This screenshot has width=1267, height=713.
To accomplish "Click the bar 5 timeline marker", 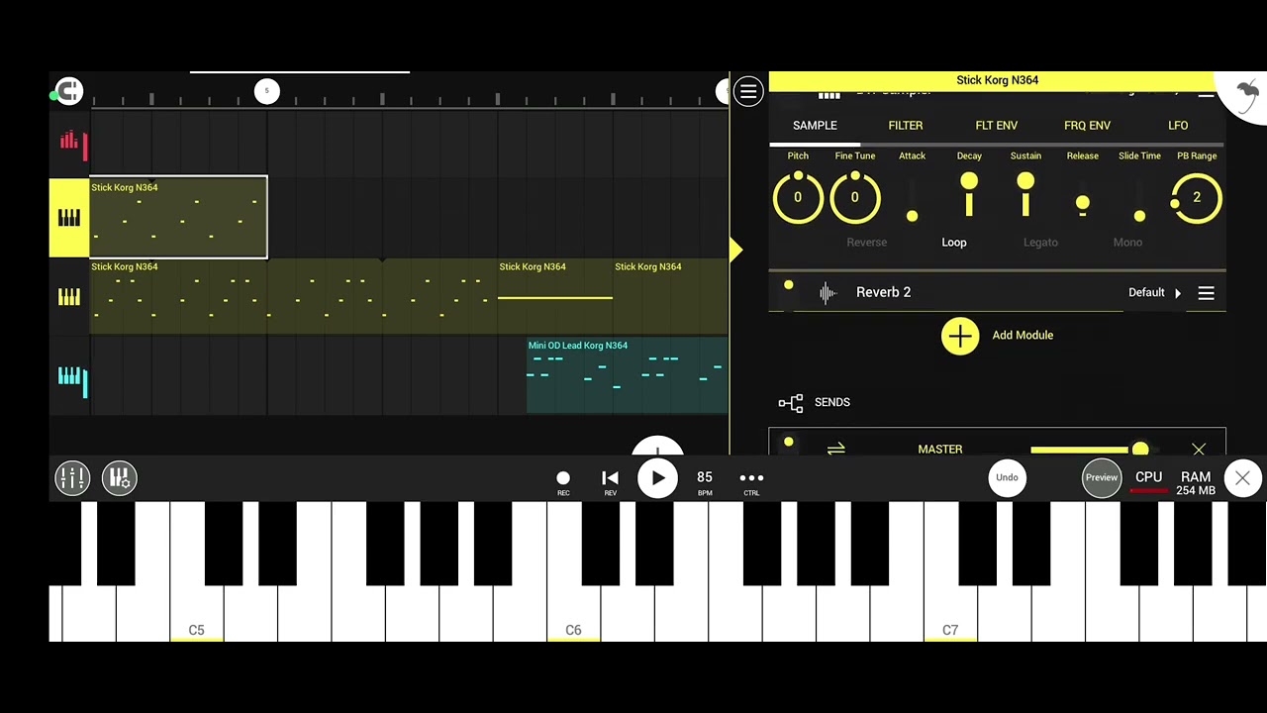I will coord(266,91).
